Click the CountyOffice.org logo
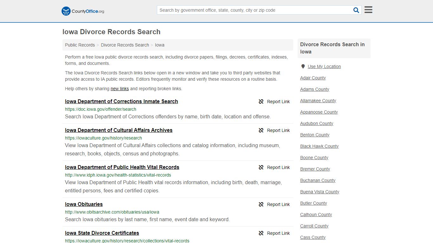 pyautogui.click(x=83, y=11)
